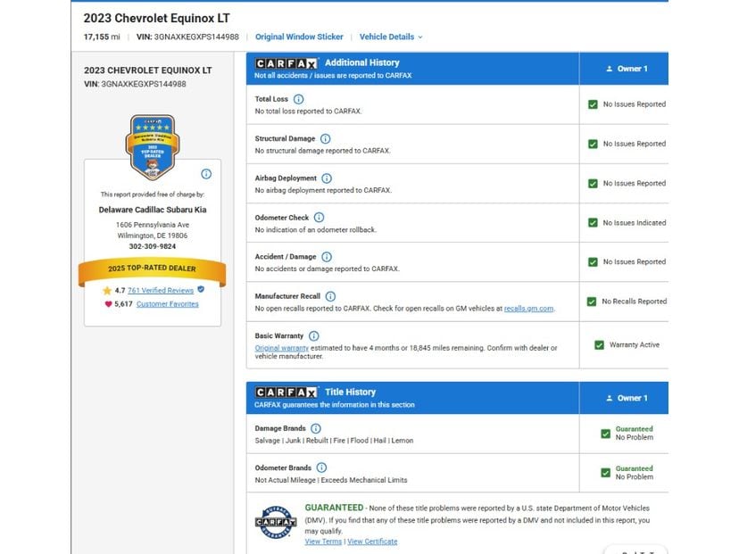
Task: Open the View Terms link
Action: (323, 542)
